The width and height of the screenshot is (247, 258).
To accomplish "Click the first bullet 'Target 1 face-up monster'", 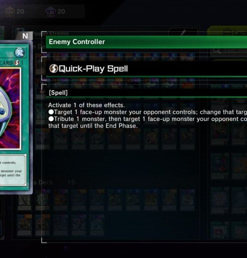I will 147,112.
